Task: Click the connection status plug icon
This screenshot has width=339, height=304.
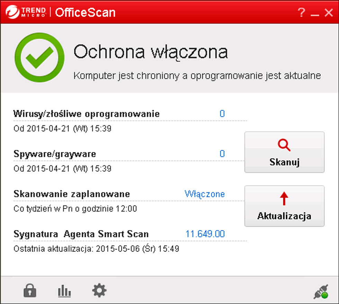Action: (x=321, y=292)
